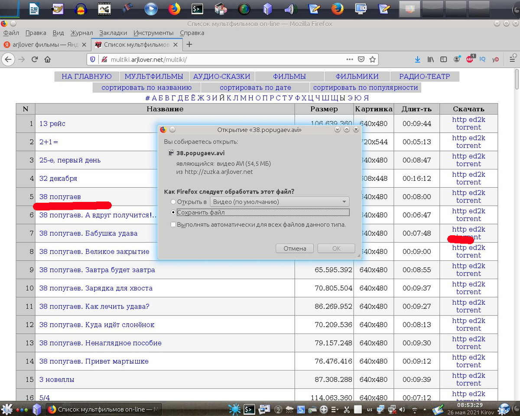The width and height of the screenshot is (520, 416).
Task: Expand 'Видео (по умолчанию)' application dropdown
Action: coord(279,202)
